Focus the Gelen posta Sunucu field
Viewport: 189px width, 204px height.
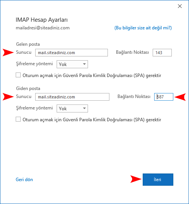(72, 53)
